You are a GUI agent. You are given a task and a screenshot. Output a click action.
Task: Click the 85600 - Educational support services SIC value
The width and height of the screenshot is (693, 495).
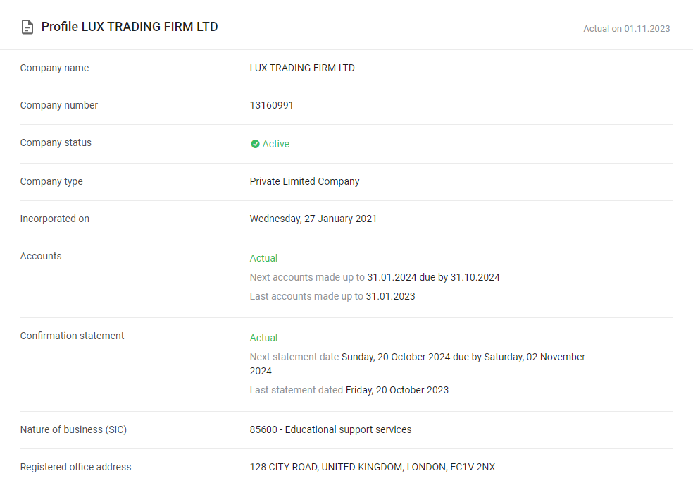point(330,429)
